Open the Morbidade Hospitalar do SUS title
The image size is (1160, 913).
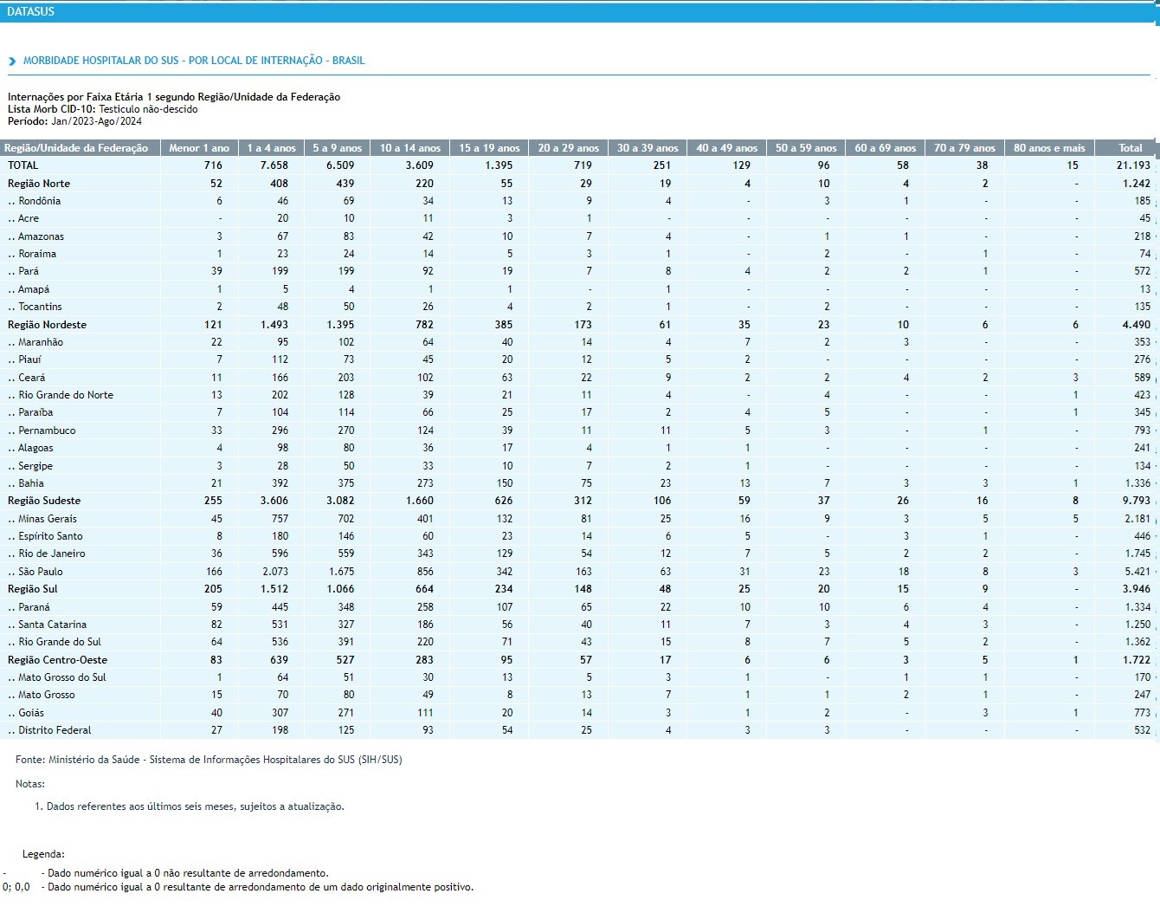tap(194, 61)
